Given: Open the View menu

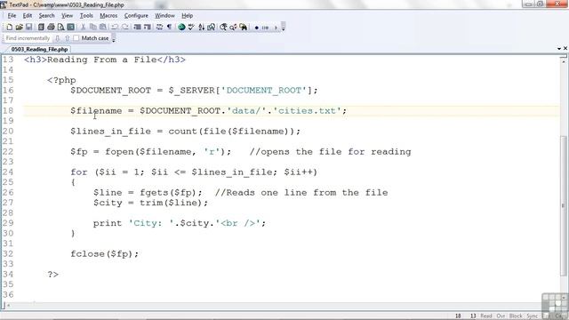Looking at the screenshot, I should [x=67, y=16].
